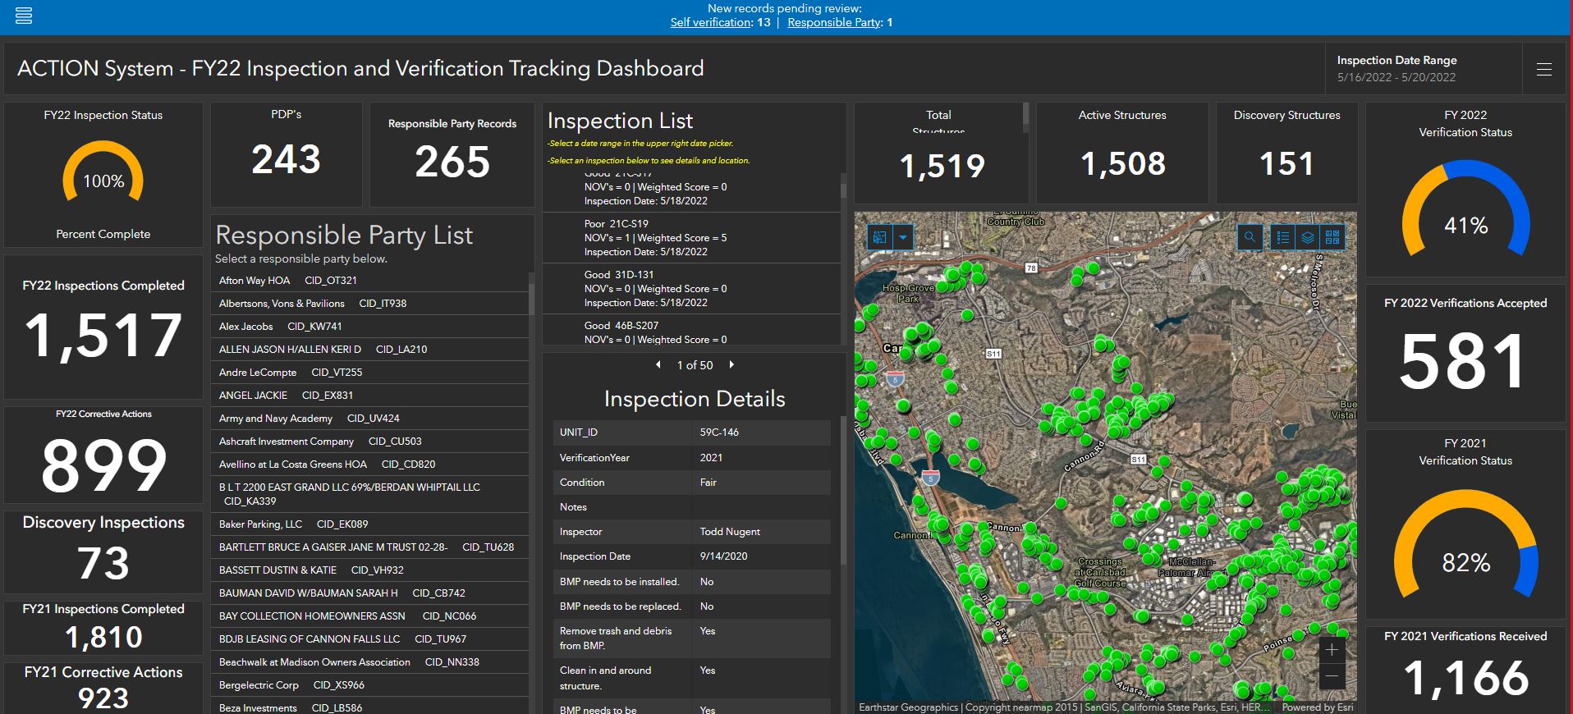This screenshot has height=714, width=1573.
Task: Click the map search magnifier icon
Action: (x=1250, y=238)
